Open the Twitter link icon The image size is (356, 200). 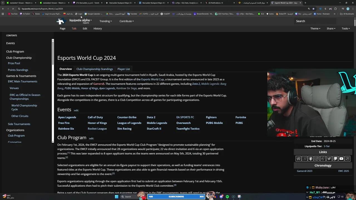(x=329, y=159)
